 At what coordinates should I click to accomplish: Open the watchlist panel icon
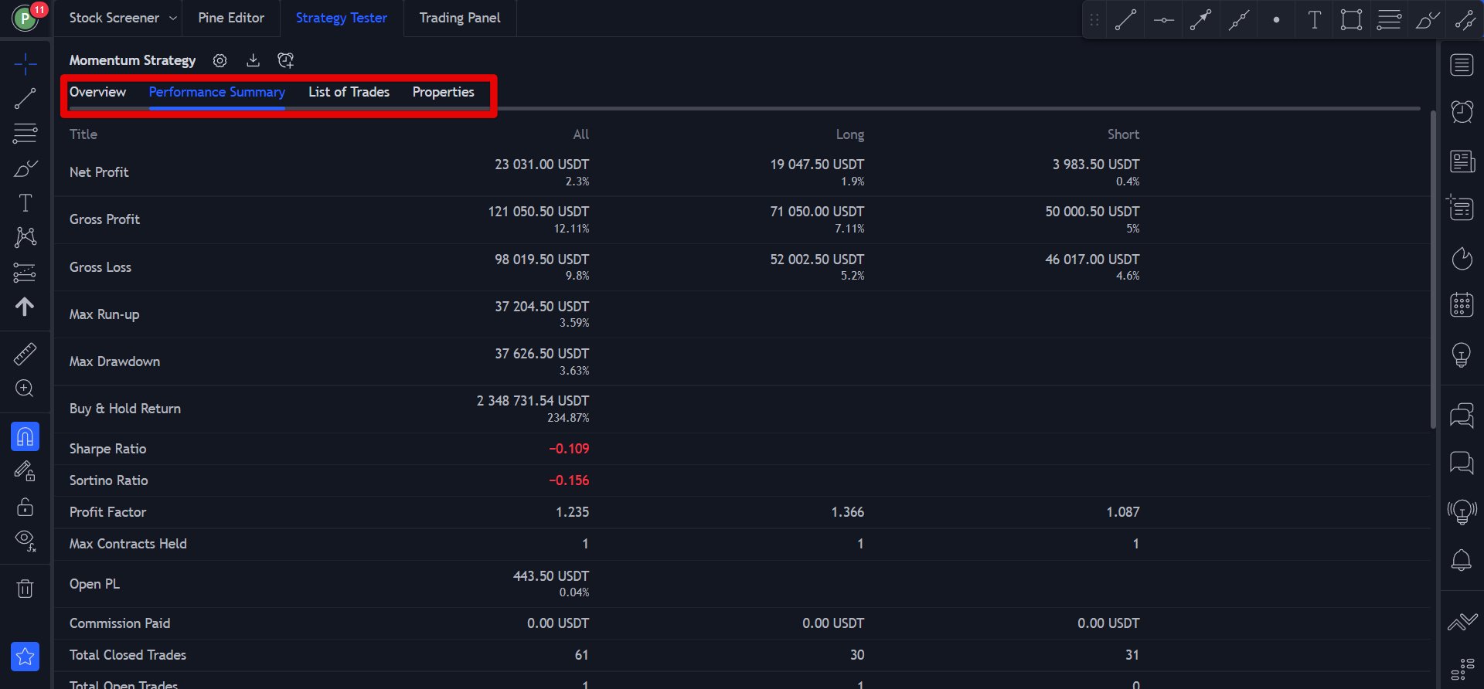pos(1462,65)
